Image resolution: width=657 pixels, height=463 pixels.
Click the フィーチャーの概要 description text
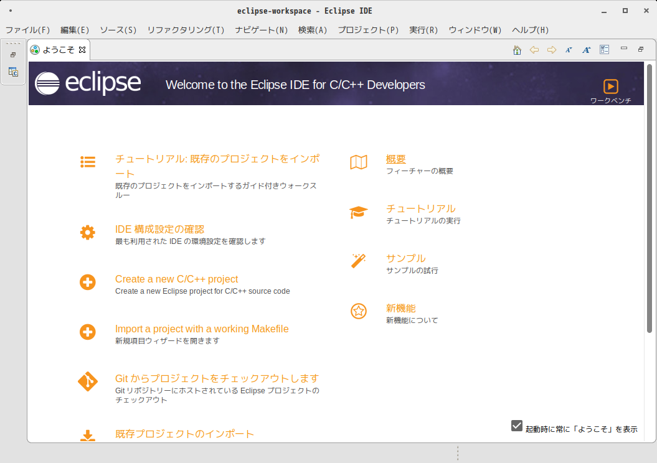[x=420, y=171]
